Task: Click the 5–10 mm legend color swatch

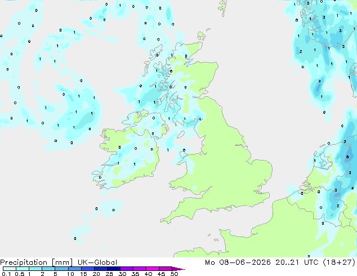Action: click(61, 269)
